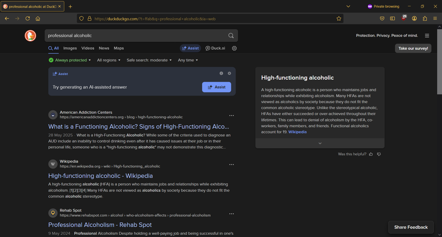
Task: Click the blue Assist generate button
Action: [x=217, y=87]
